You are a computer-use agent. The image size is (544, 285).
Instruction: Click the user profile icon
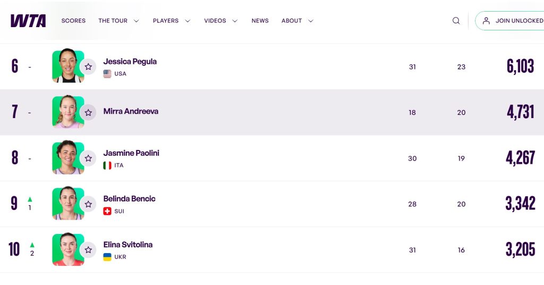click(486, 21)
